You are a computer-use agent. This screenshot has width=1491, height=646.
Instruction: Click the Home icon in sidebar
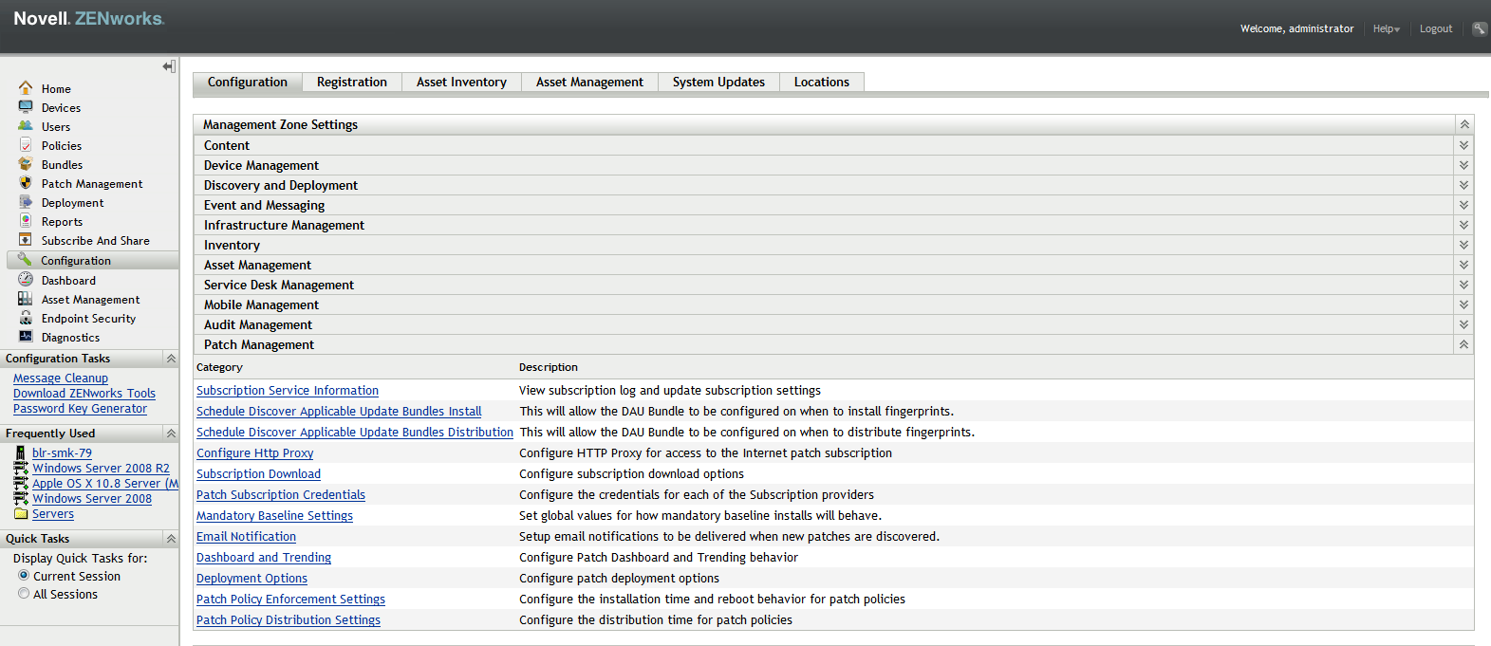[26, 87]
